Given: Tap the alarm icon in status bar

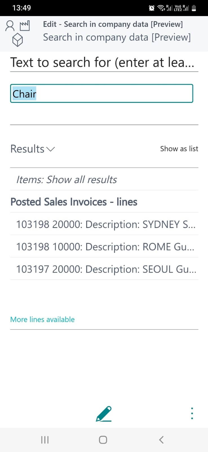Looking at the screenshot, I should coord(152,8).
